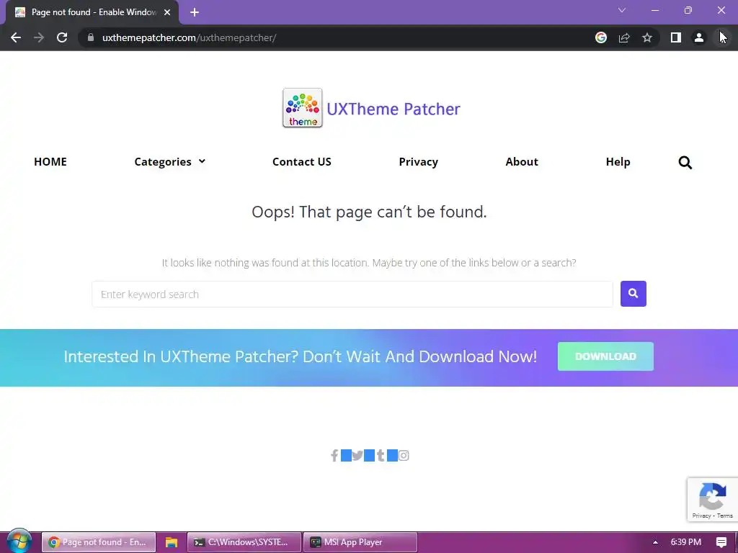The image size is (738, 553).
Task: Close the Page not found tab
Action: tap(167, 13)
